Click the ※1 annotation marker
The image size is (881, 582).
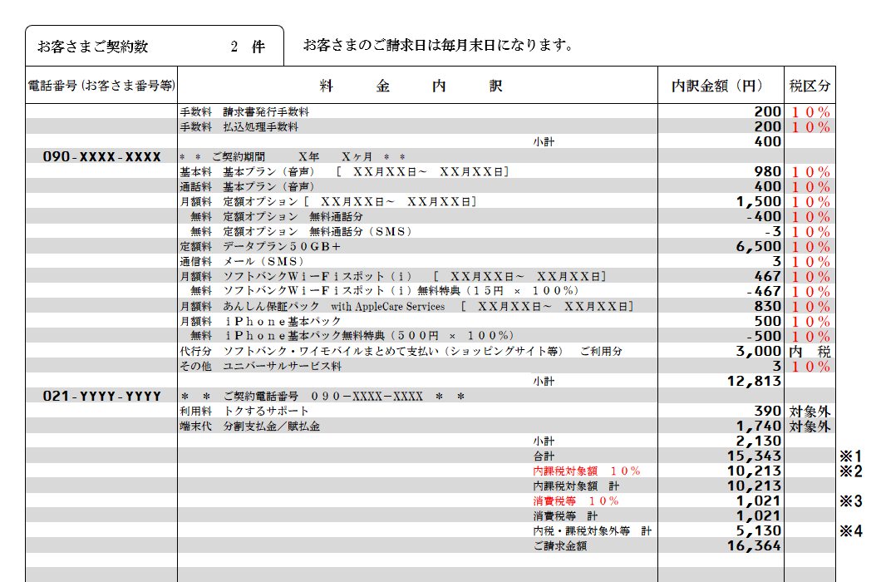[850, 456]
